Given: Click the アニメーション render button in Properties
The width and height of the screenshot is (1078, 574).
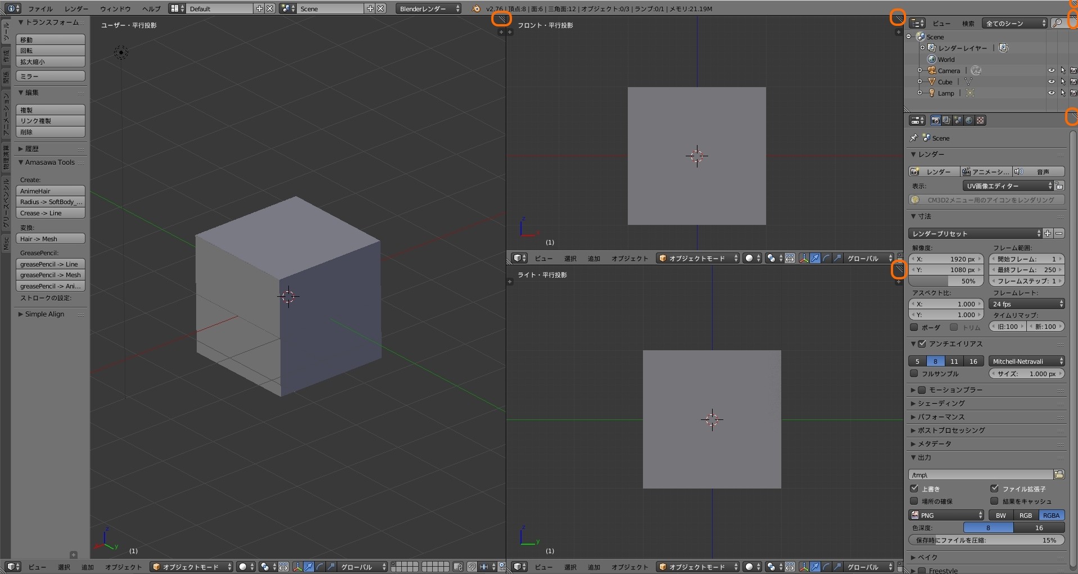Looking at the screenshot, I should click(985, 171).
